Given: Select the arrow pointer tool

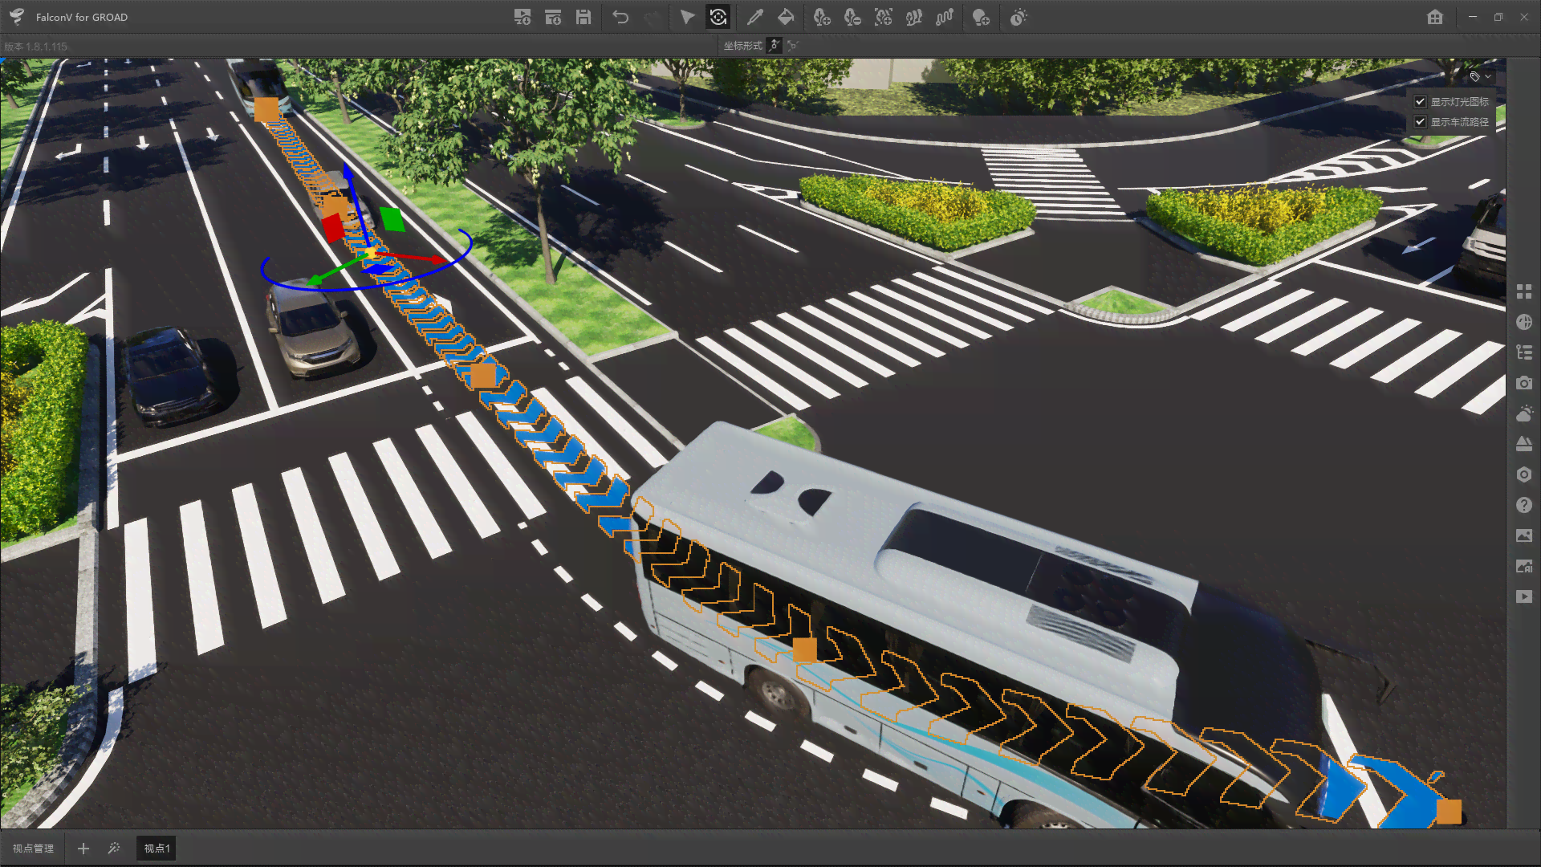Looking at the screenshot, I should coord(687,17).
